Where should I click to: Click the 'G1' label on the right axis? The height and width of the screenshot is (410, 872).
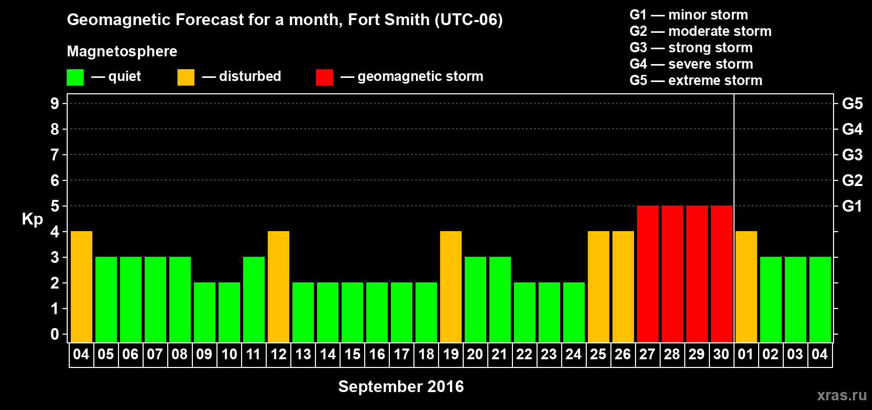click(853, 206)
